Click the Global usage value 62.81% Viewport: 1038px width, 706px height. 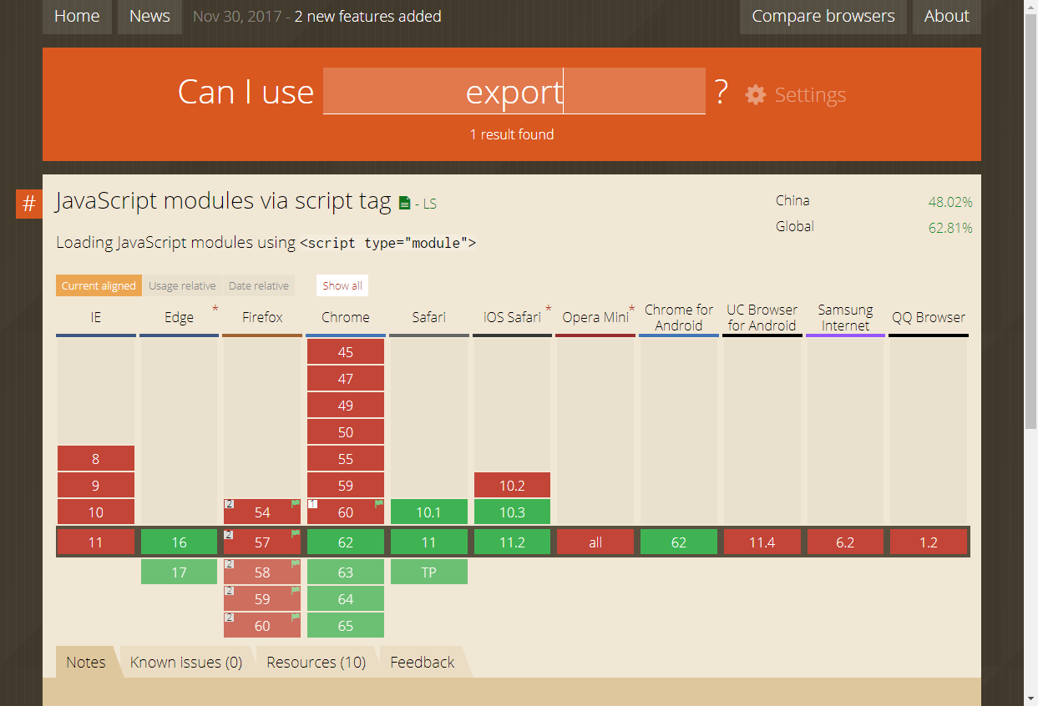pyautogui.click(x=950, y=228)
